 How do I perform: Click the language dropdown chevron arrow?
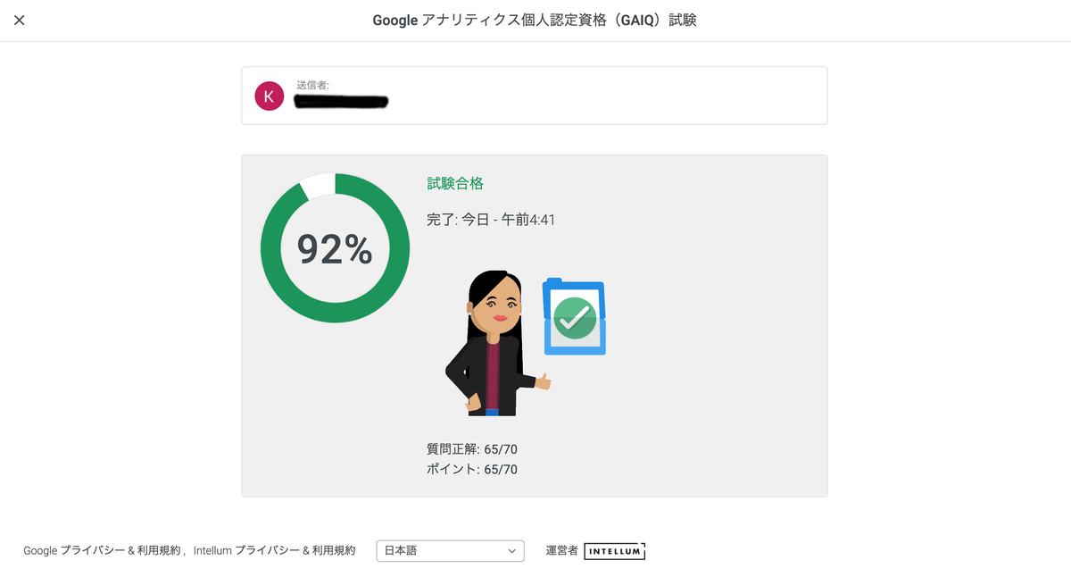512,551
